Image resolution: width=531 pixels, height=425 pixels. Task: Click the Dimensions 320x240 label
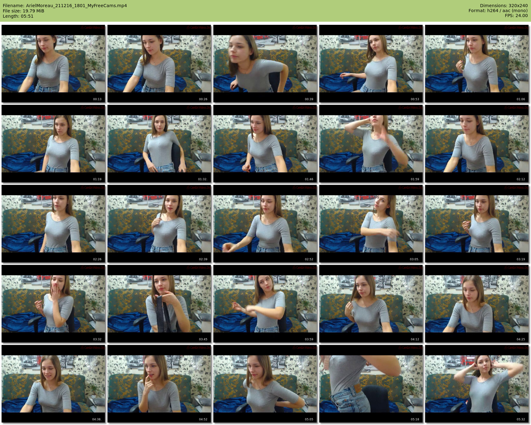pyautogui.click(x=504, y=6)
